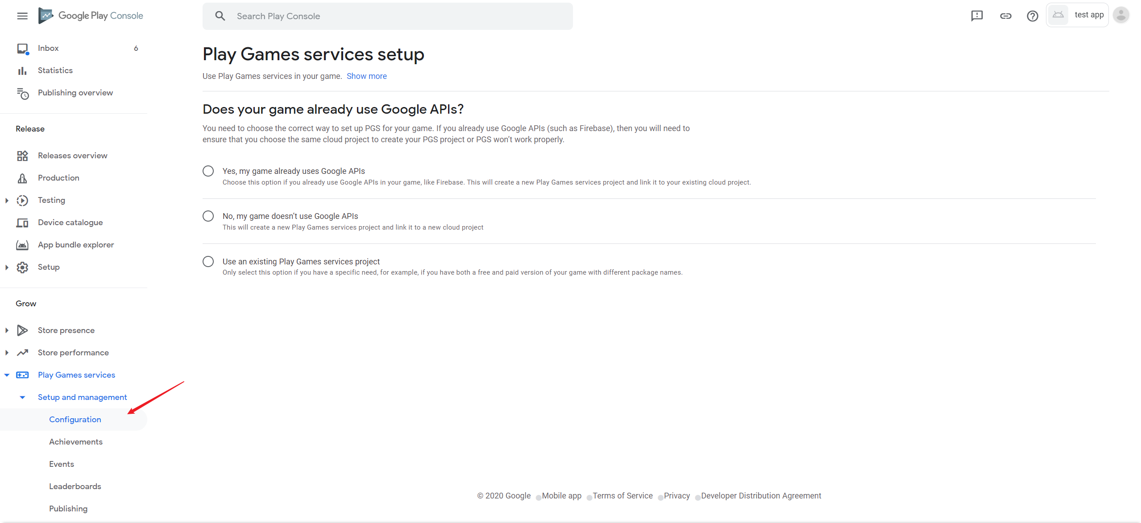This screenshot has width=1141, height=523.
Task: Open the feedback icon in header
Action: [977, 16]
